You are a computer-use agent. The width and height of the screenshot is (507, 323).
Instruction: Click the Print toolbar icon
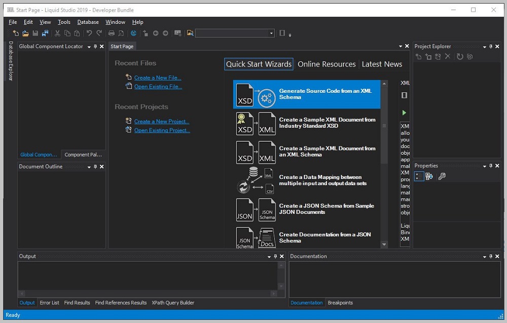111,33
